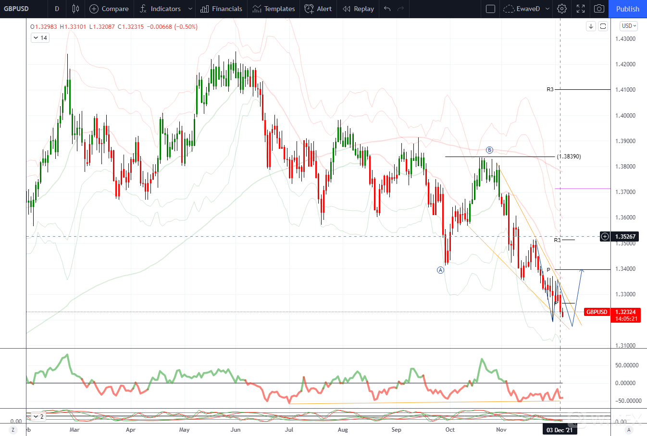647x436 pixels.
Task: Enter fullscreen mode
Action: pos(581,9)
